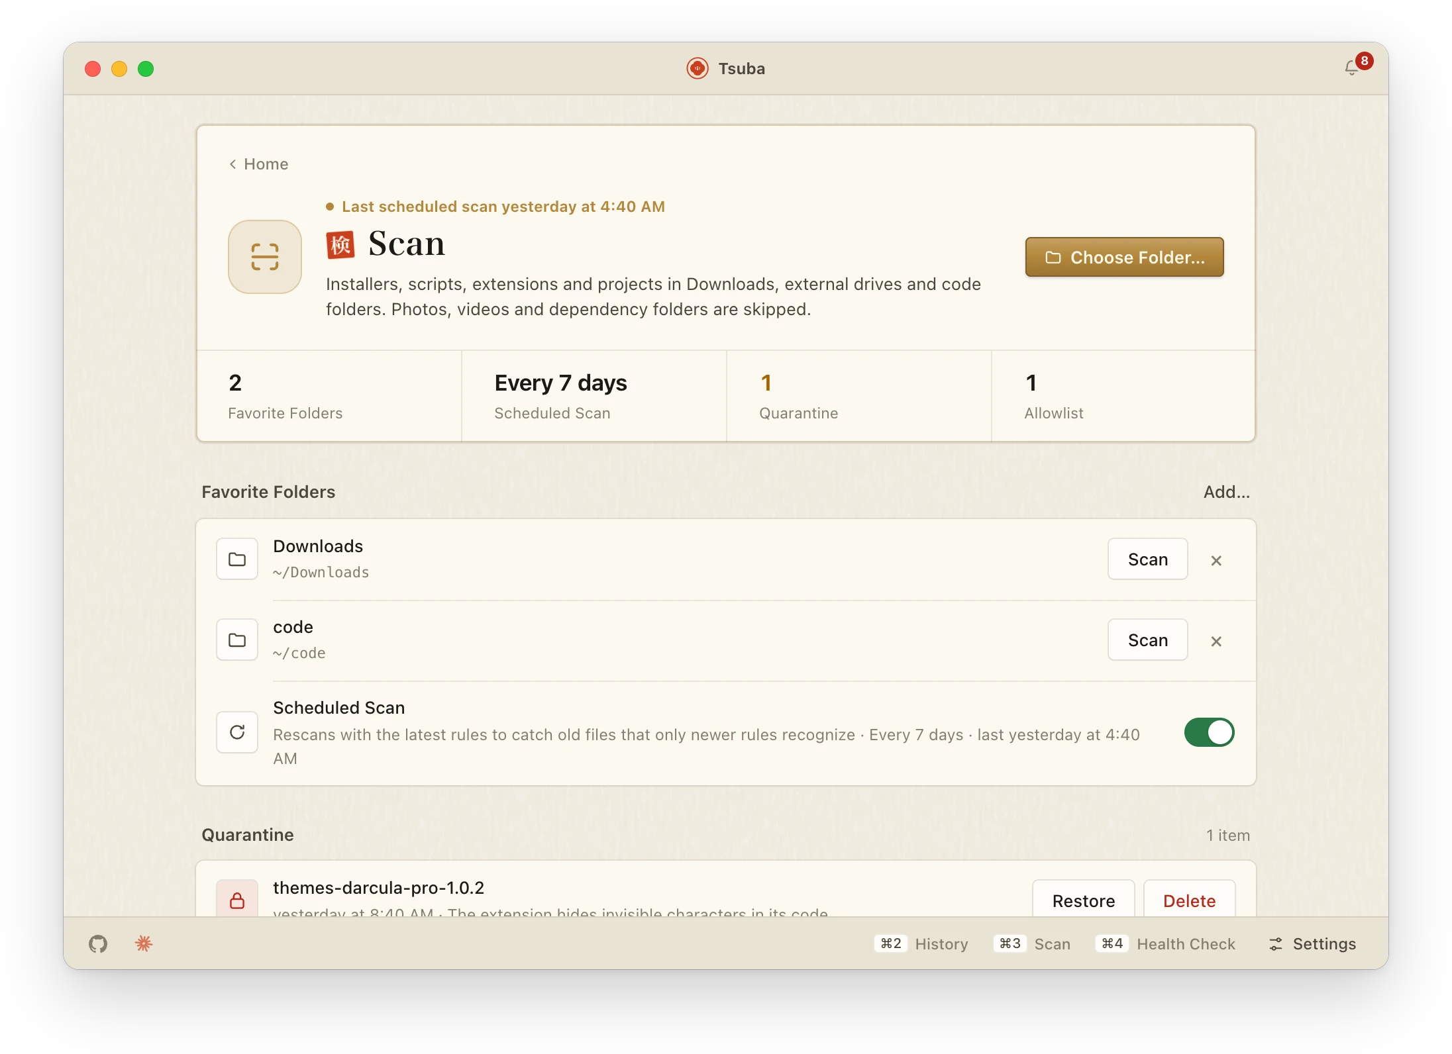The height and width of the screenshot is (1054, 1452).
Task: Open the GitHub icon in the footer
Action: point(98,944)
